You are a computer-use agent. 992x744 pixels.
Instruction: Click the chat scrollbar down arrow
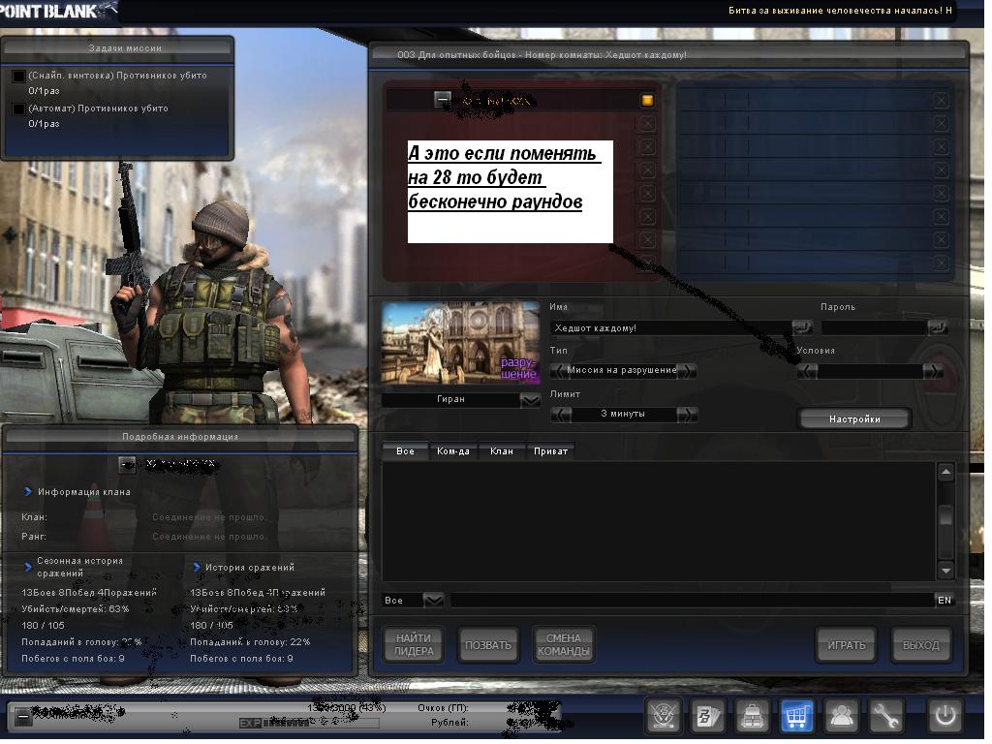pyautogui.click(x=945, y=570)
